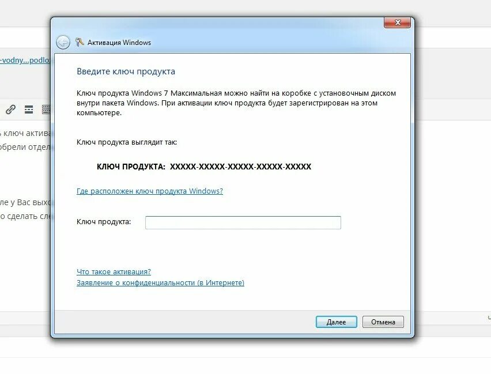The height and width of the screenshot is (374, 491).
Task: Click the Ключ продукта выглядит так: text
Action: pyautogui.click(x=127, y=142)
